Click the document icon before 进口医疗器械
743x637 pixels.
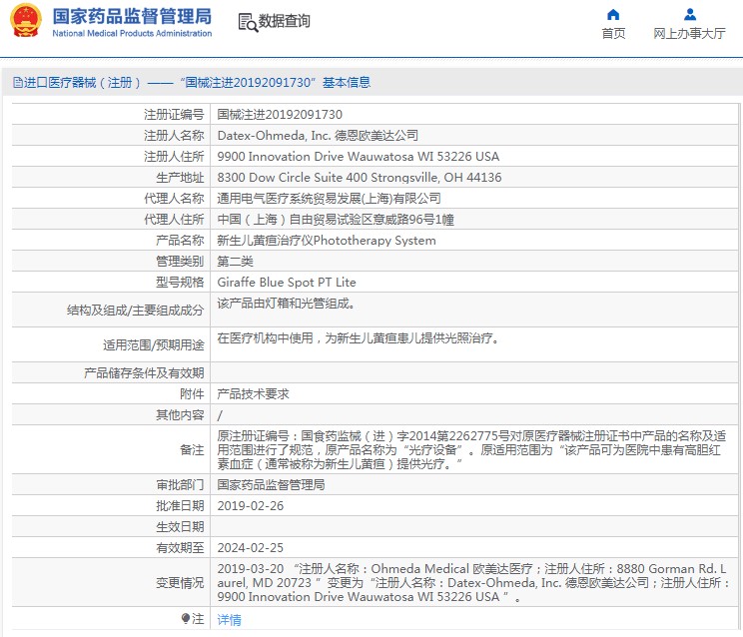pos(18,83)
